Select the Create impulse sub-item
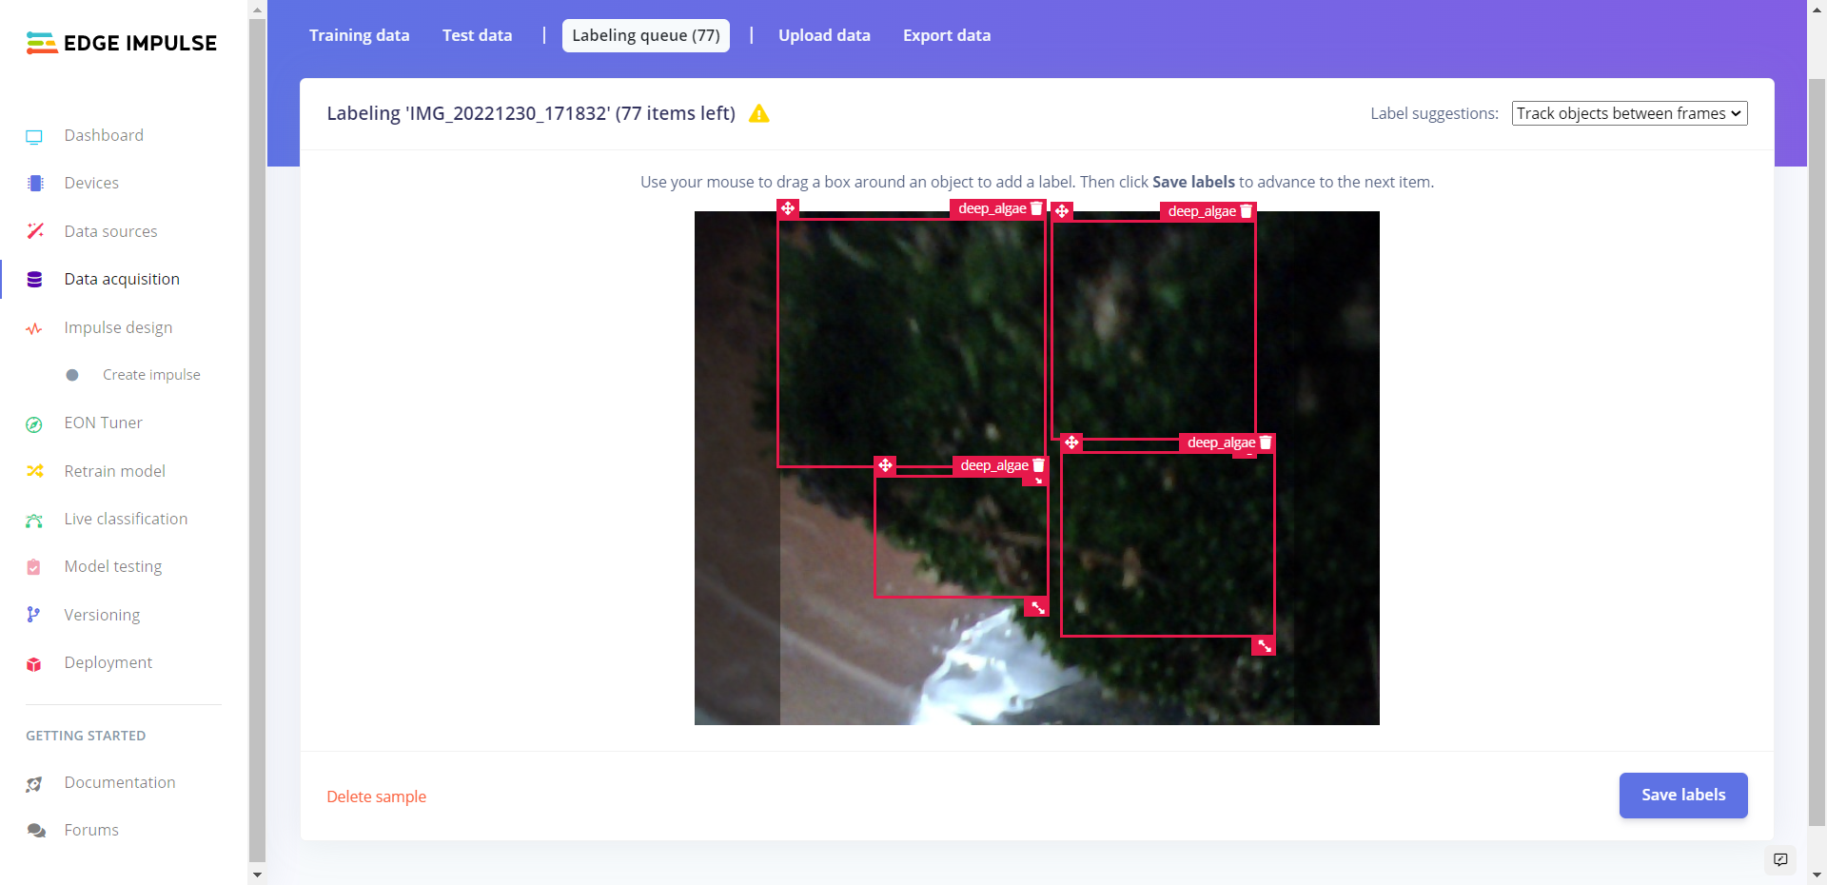The image size is (1827, 885). 151,375
